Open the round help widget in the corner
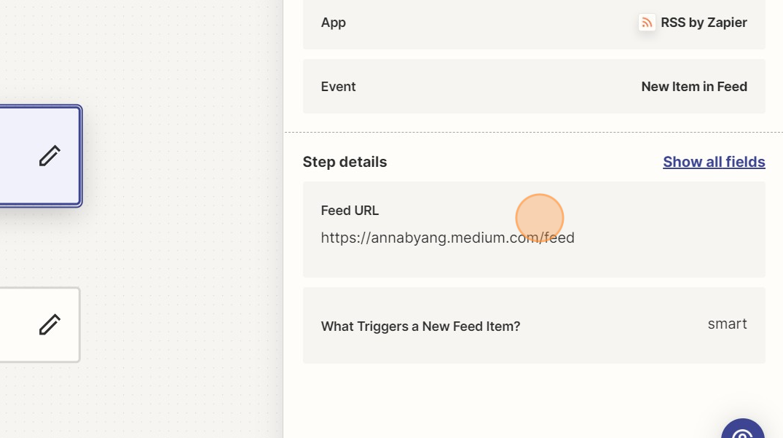Viewport: 783px width, 438px height. click(x=742, y=431)
